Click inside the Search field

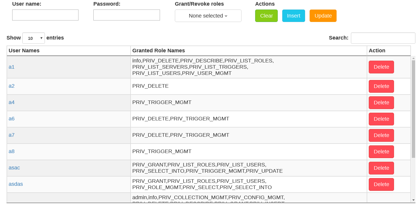coord(383,38)
